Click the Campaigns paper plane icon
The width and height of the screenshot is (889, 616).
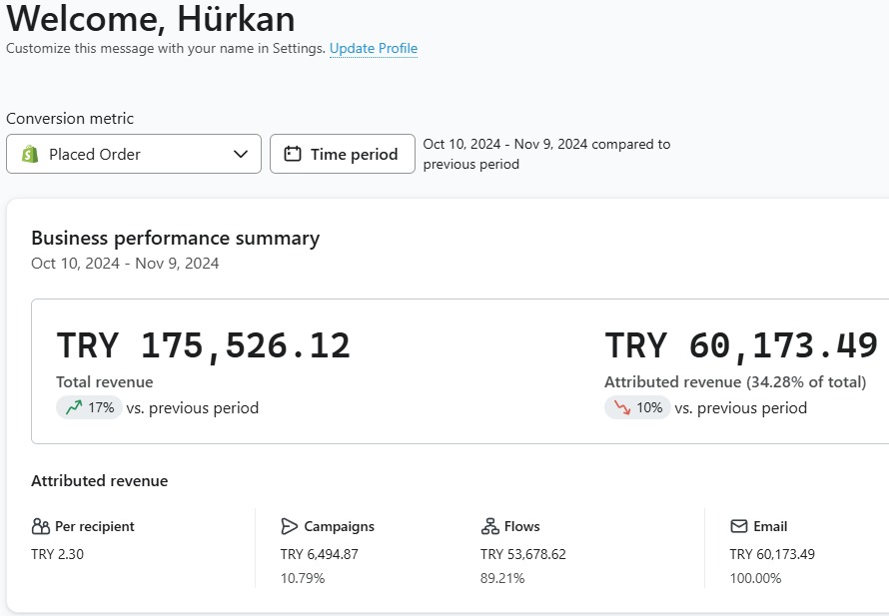point(290,526)
